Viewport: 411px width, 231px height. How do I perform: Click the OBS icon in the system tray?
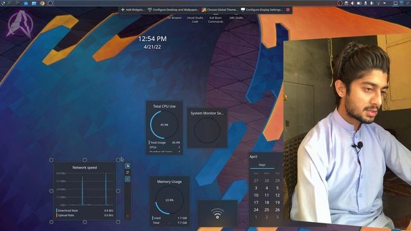tap(340, 3)
